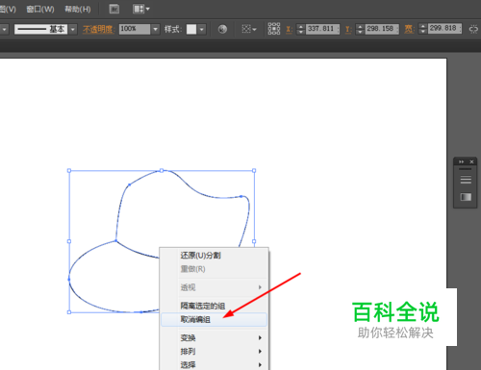Open the stroke style 基本 dropdown
This screenshot has height=370, width=481.
click(73, 29)
